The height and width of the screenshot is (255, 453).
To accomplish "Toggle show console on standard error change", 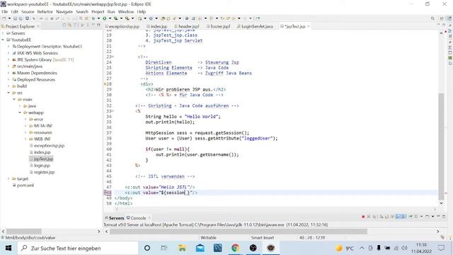I will pos(403,217).
